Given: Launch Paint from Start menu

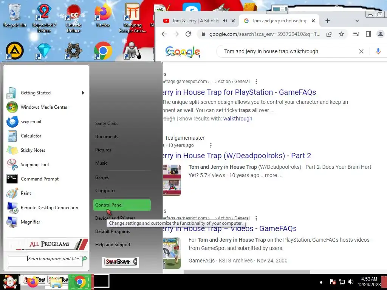Looking at the screenshot, I should (46, 193).
